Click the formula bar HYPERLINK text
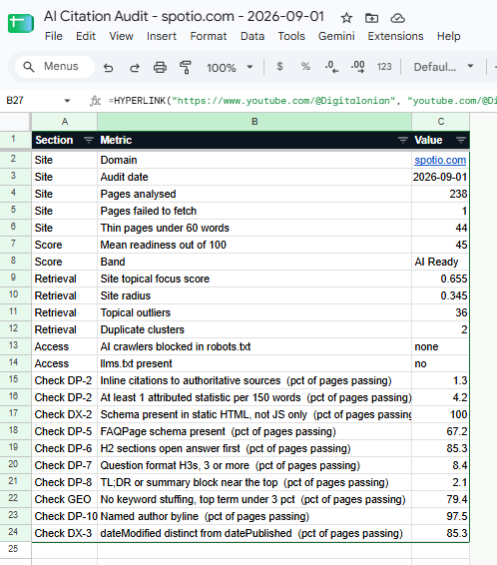 tap(302, 101)
